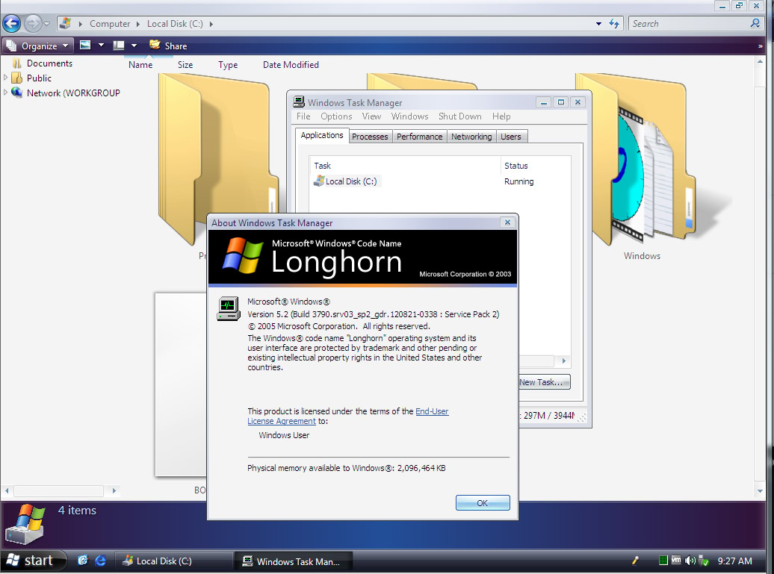Click the green CPU usage tray icon

663,561
